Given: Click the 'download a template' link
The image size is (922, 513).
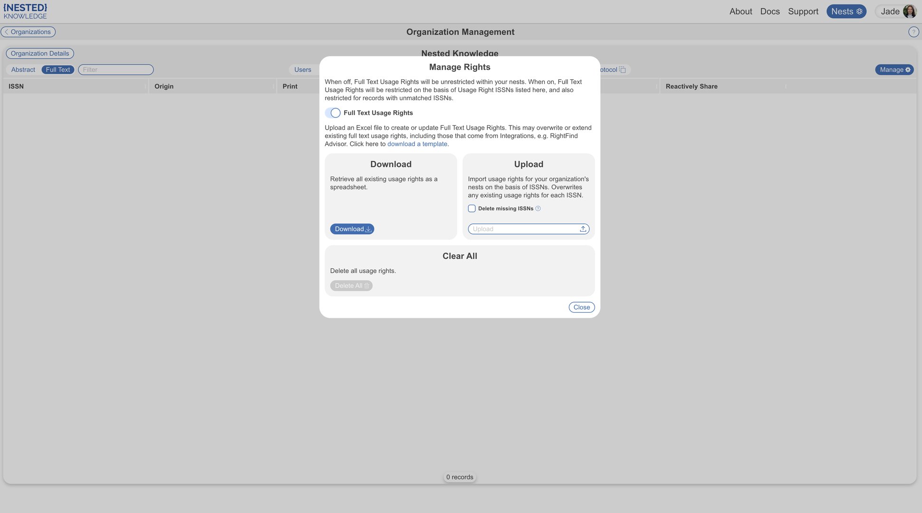Looking at the screenshot, I should tap(417, 144).
